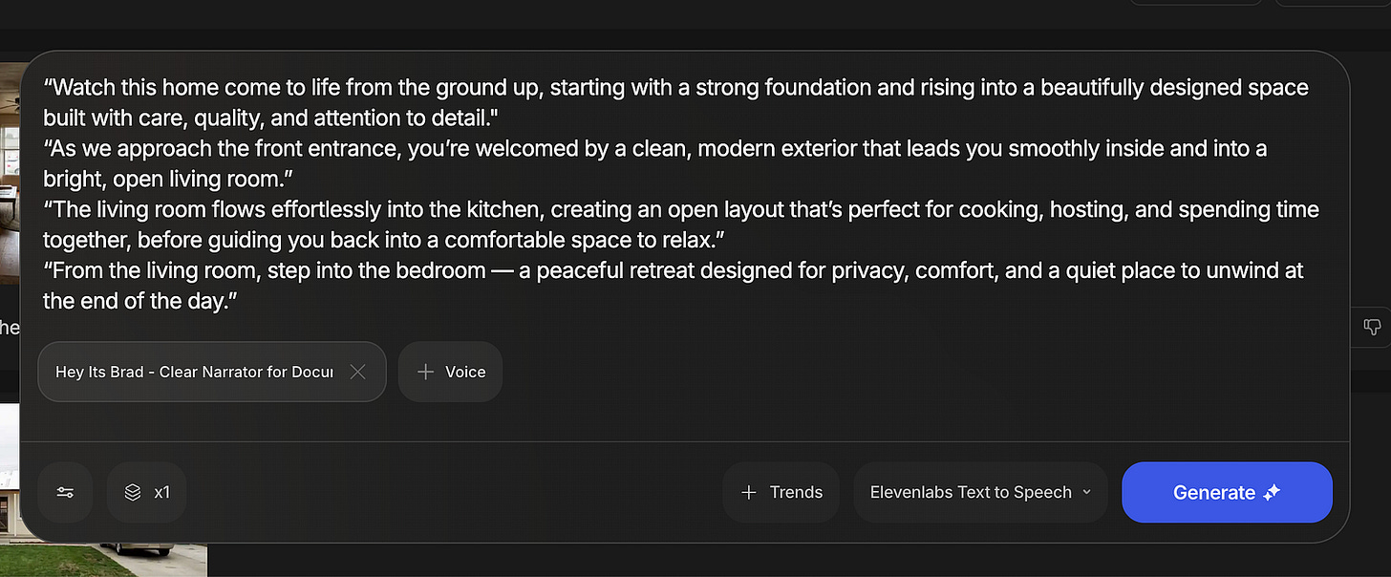
Task: Click the plus icon beside Trends
Action: (x=749, y=491)
